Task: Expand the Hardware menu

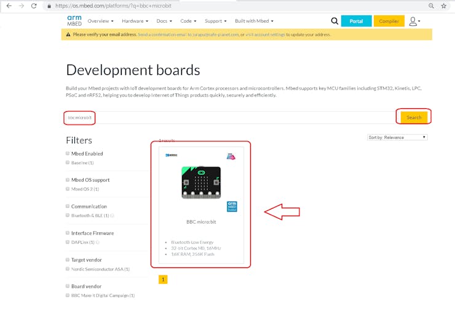Action: [x=135, y=21]
